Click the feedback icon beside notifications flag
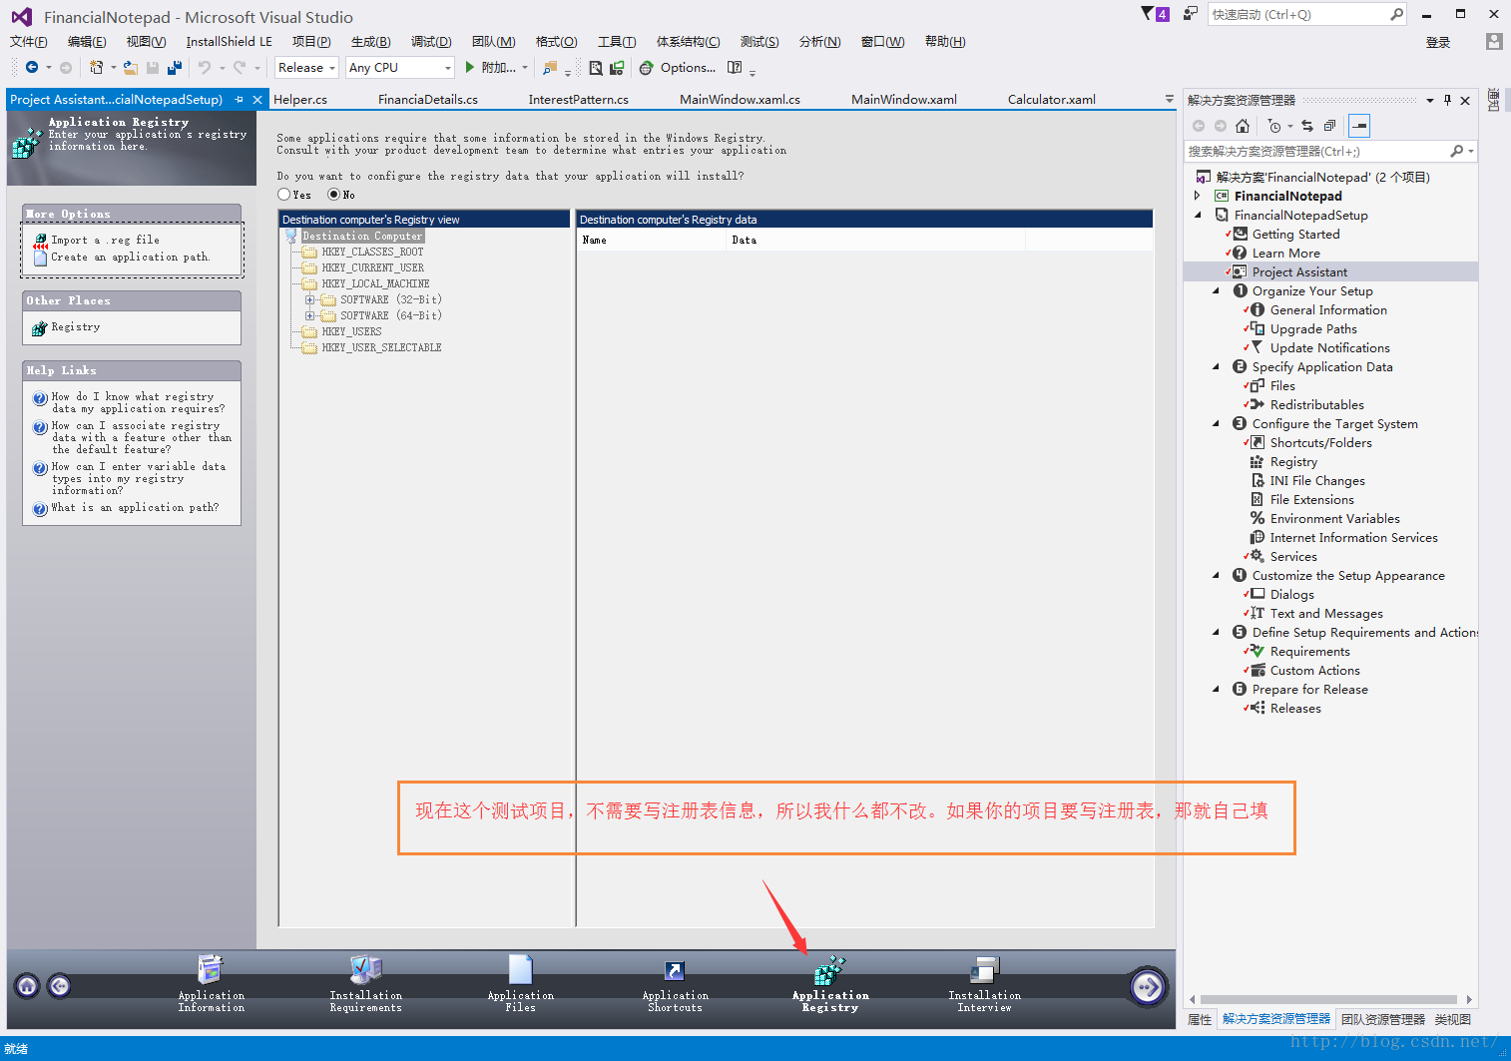This screenshot has height=1061, width=1511. tap(1190, 14)
